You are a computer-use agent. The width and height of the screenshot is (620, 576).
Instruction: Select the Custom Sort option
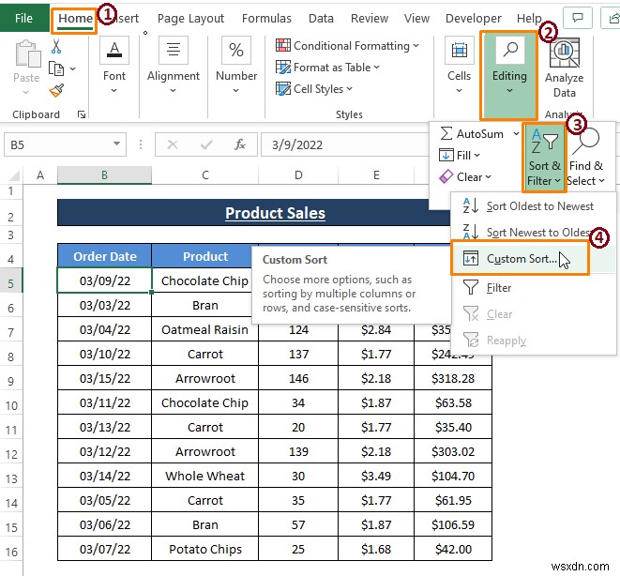pos(521,259)
